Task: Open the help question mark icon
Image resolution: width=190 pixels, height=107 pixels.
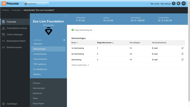Action: click(173, 4)
